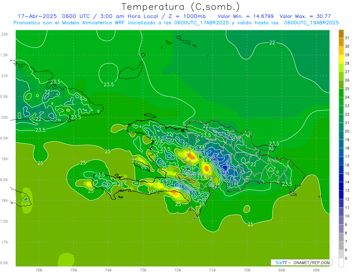Image resolution: width=355 pixels, height=274 pixels.
Task: Click the '22N' latitude axis label
Action: point(4,34)
